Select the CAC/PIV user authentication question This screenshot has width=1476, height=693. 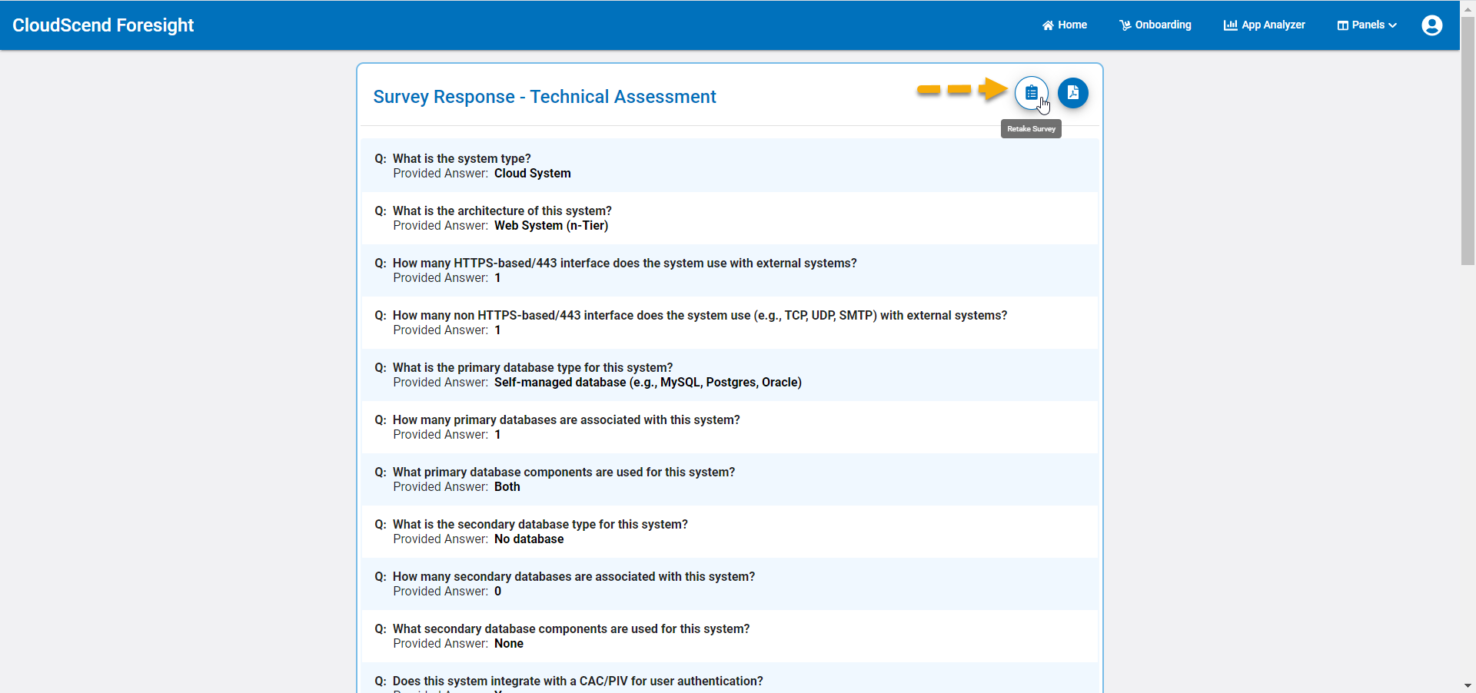click(x=577, y=681)
